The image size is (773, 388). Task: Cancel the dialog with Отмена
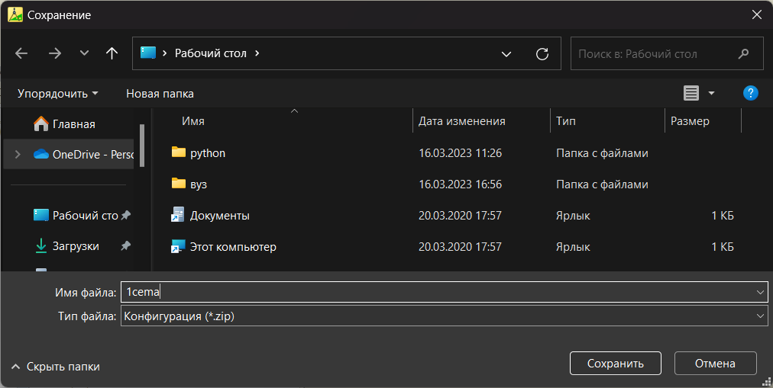click(x=715, y=364)
